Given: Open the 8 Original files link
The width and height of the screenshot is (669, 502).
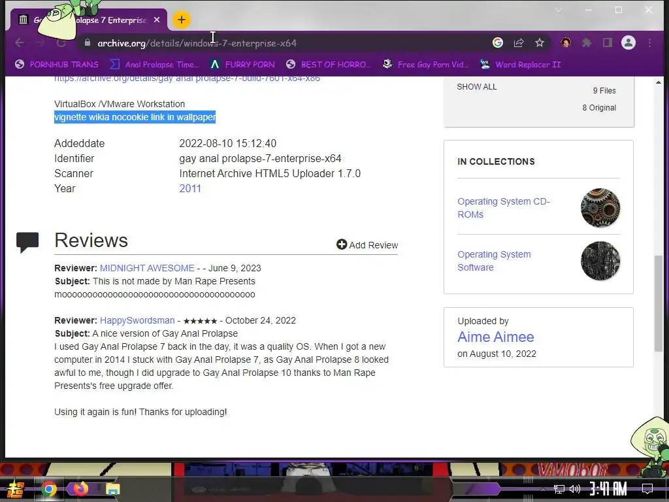Looking at the screenshot, I should (x=599, y=108).
